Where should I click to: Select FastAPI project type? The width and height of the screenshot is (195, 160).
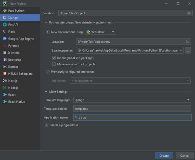click(x=20, y=25)
